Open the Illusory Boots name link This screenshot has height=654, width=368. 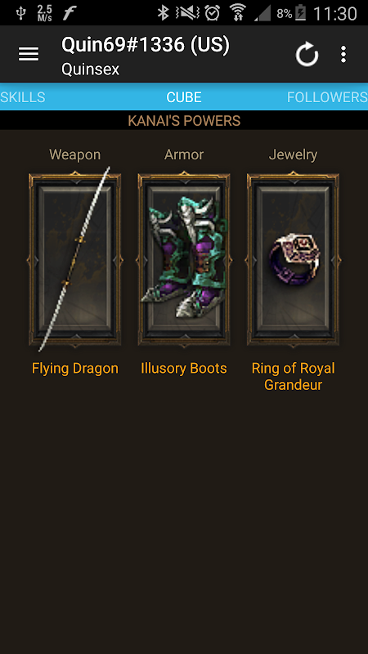coord(184,369)
